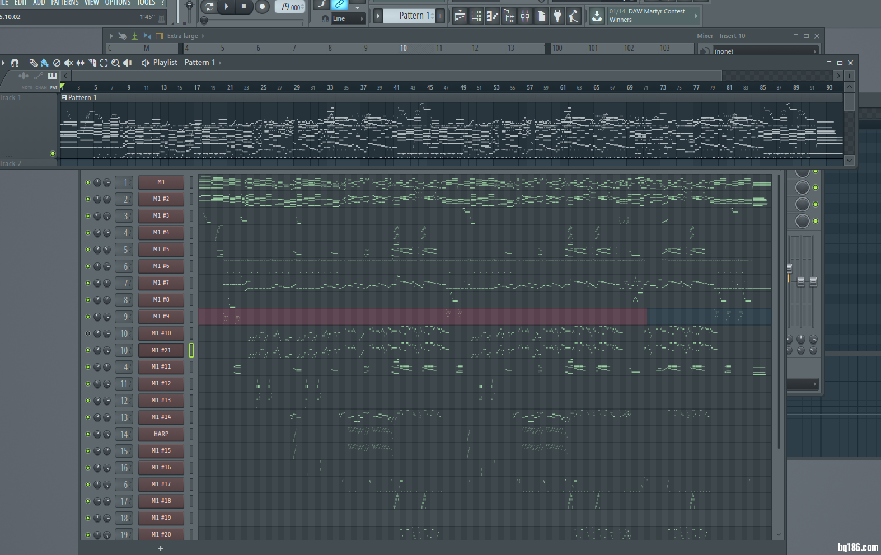Add a channel with the plus button below rack
Screen dimensions: 881x555
(x=161, y=548)
